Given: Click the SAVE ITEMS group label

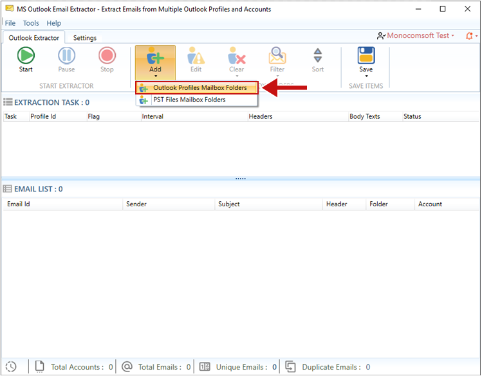Looking at the screenshot, I should (x=366, y=86).
